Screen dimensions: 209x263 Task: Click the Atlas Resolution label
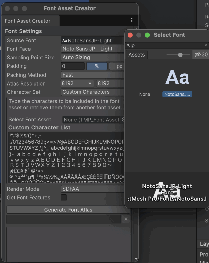click(x=26, y=83)
